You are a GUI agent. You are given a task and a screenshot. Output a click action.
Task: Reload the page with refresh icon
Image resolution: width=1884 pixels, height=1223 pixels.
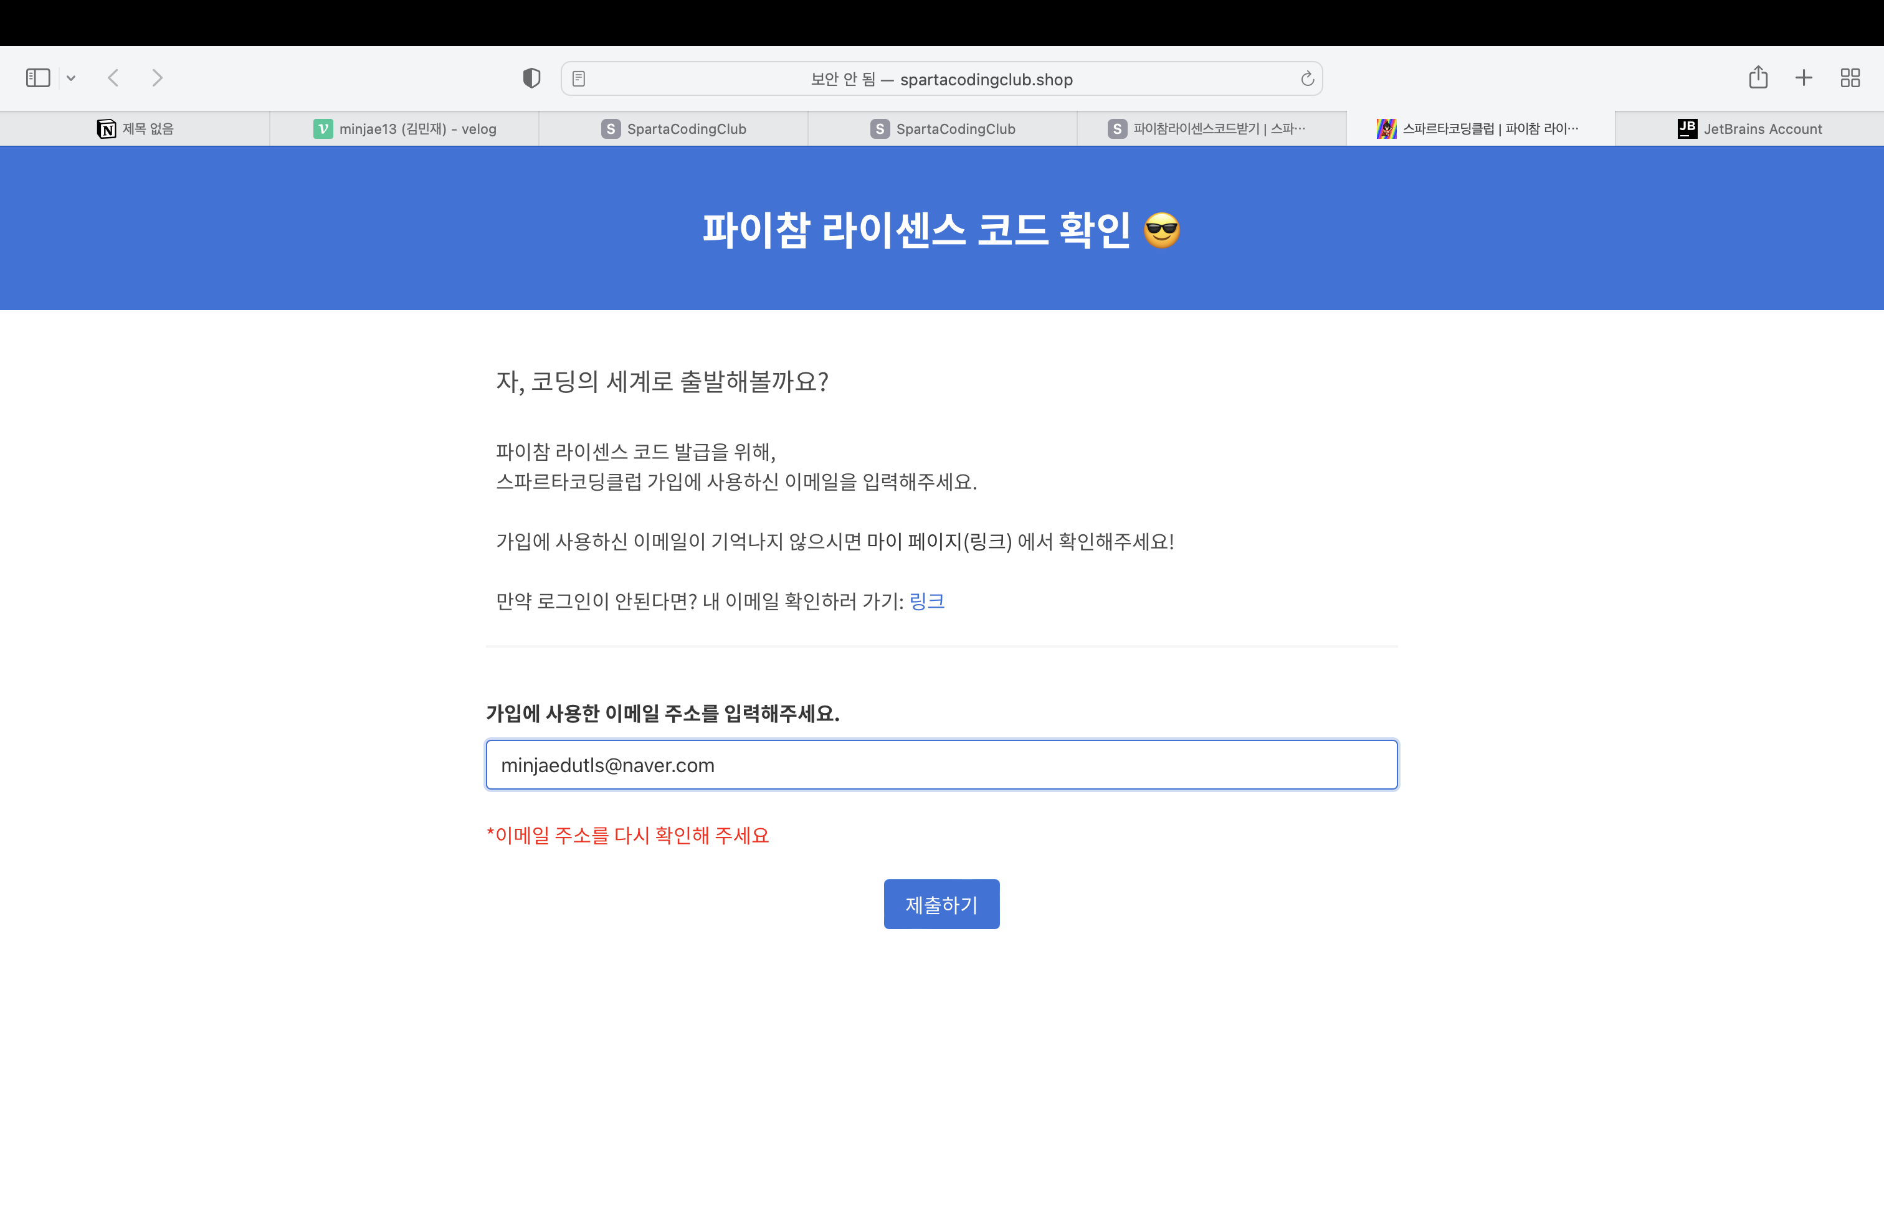(x=1307, y=78)
